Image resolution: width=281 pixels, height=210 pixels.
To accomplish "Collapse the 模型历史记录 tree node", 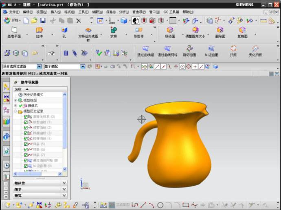I will point(15,111).
